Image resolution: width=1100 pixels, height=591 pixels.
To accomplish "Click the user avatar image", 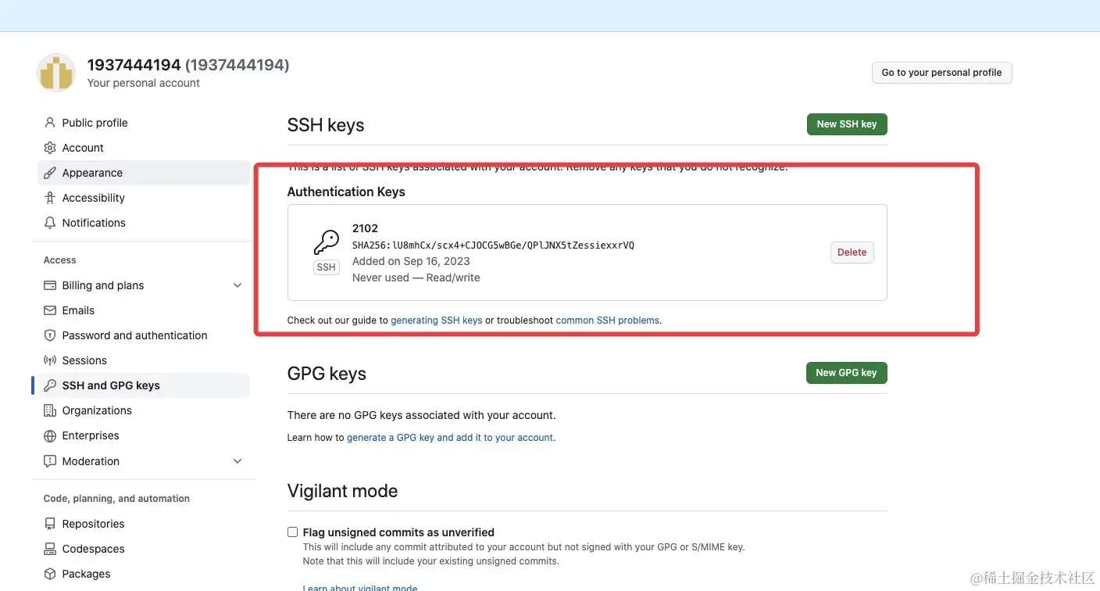I will (x=56, y=73).
